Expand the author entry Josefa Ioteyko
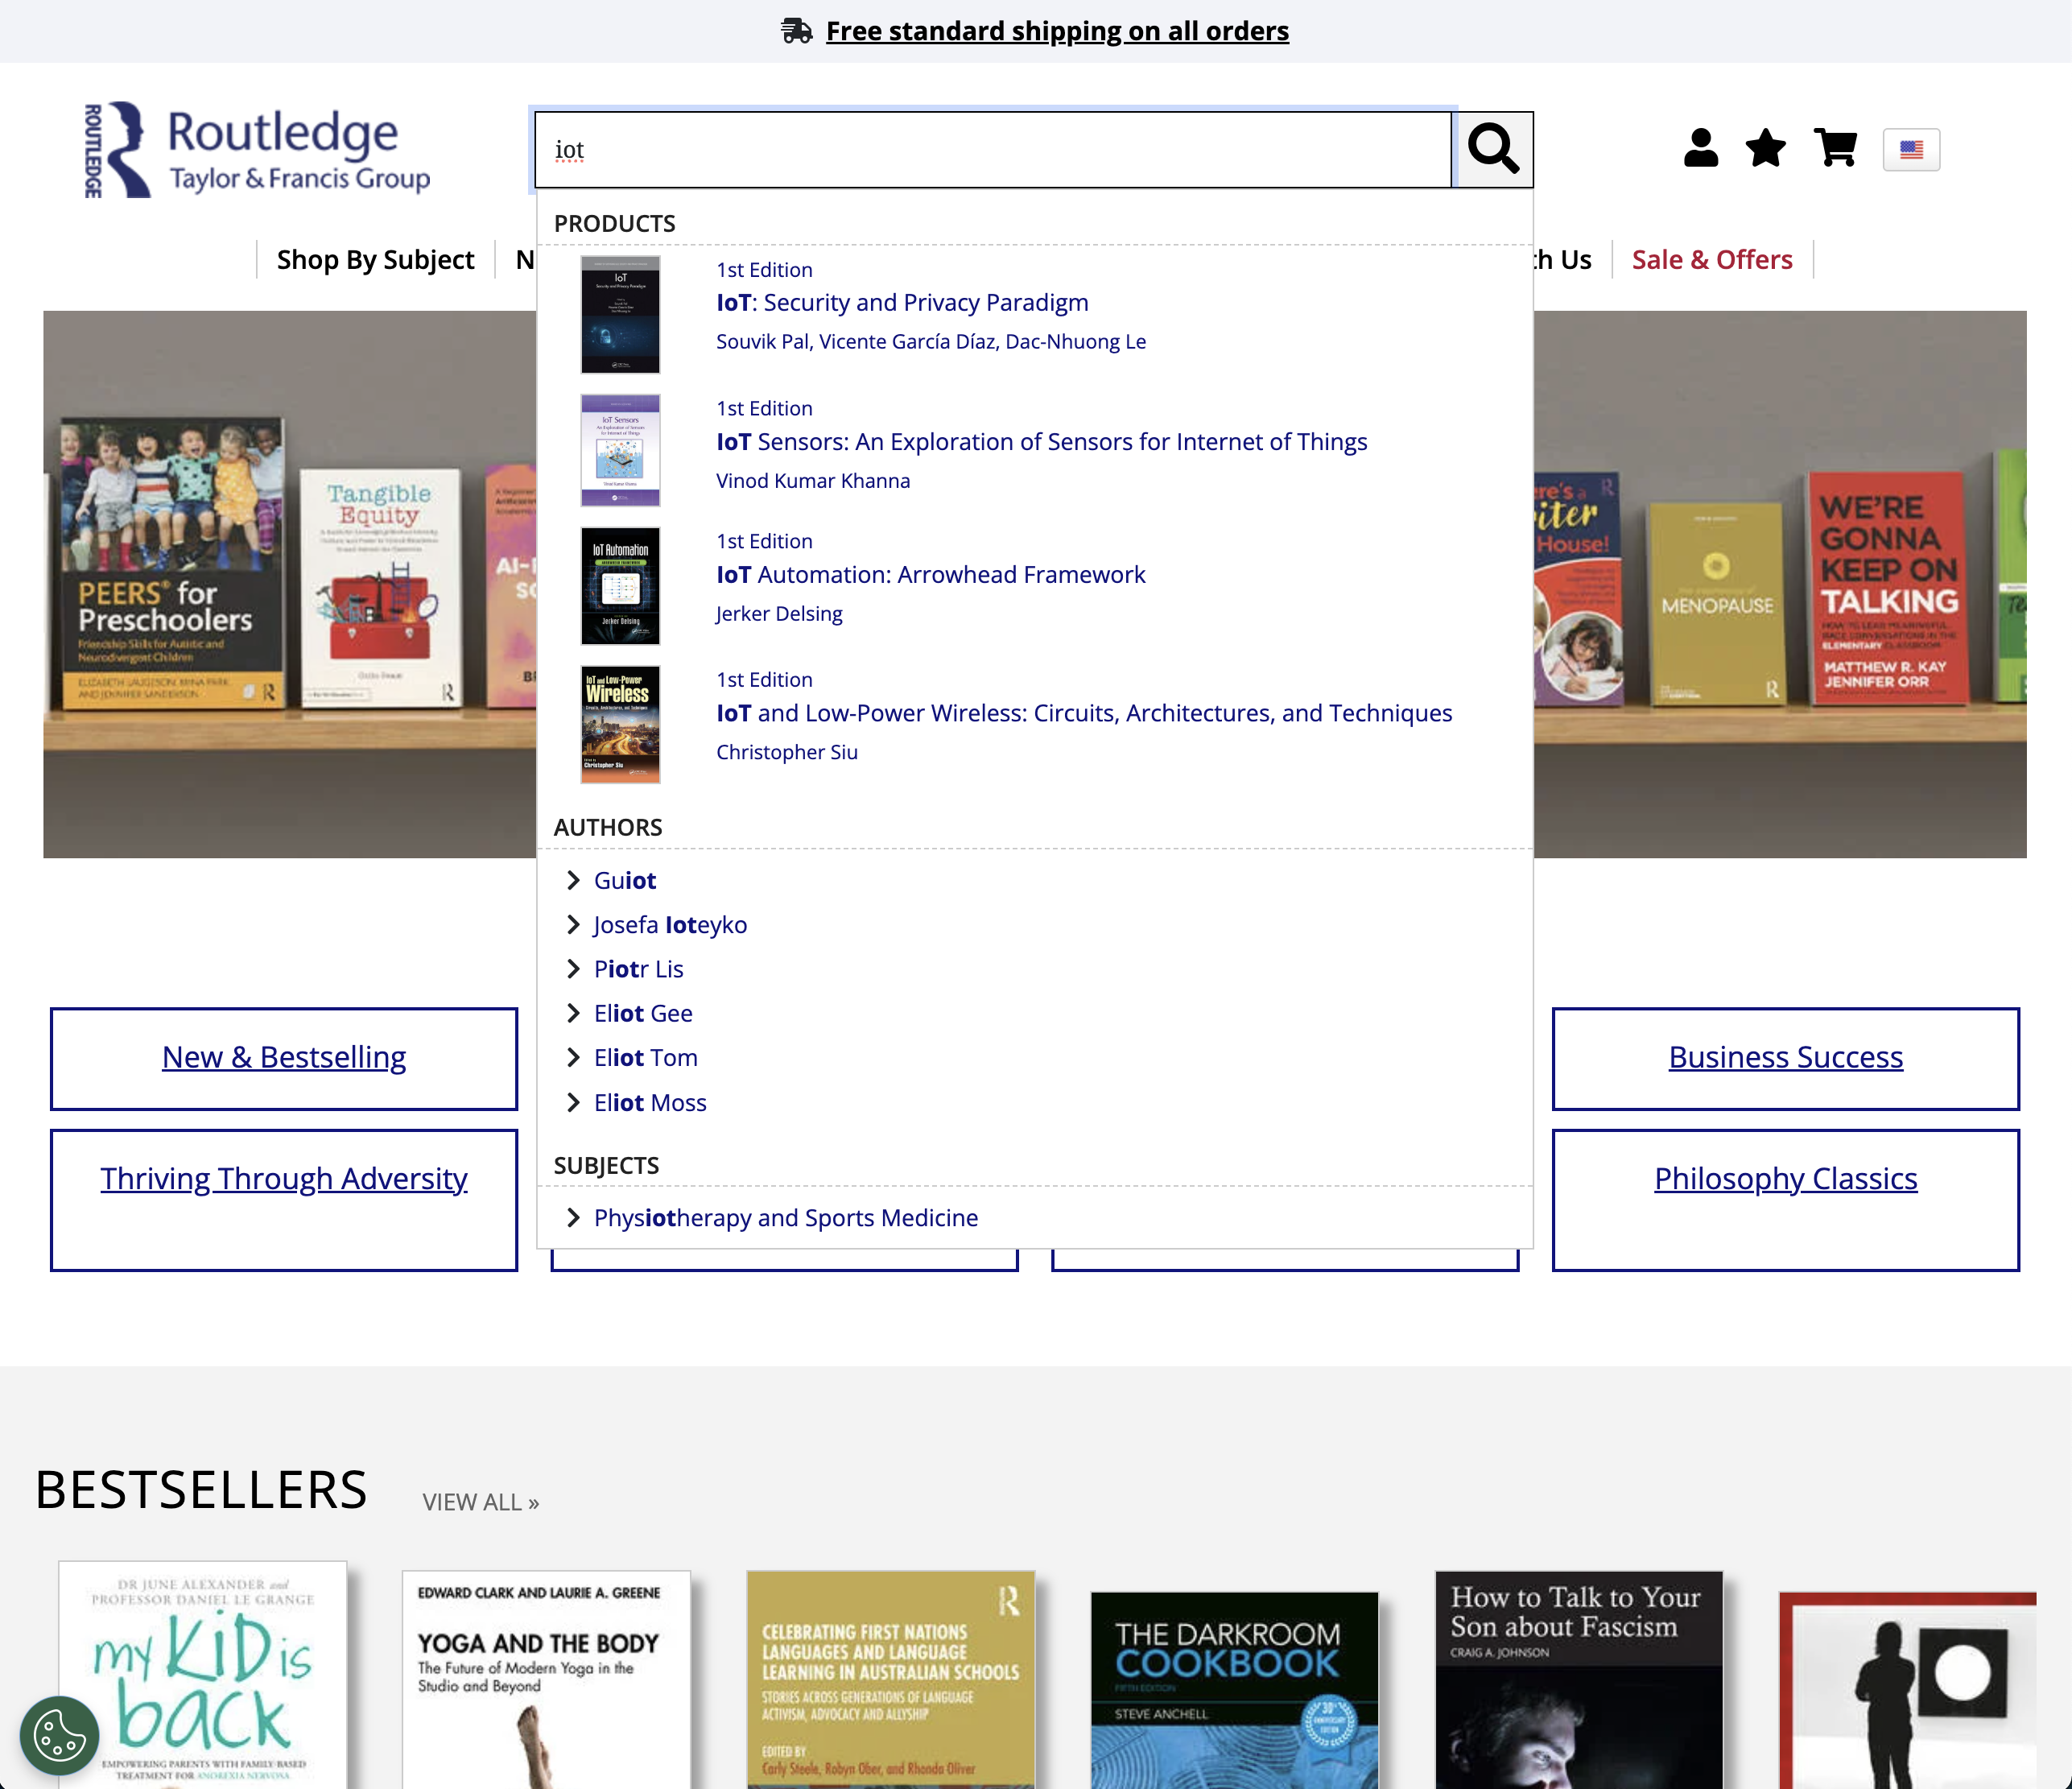 click(670, 924)
